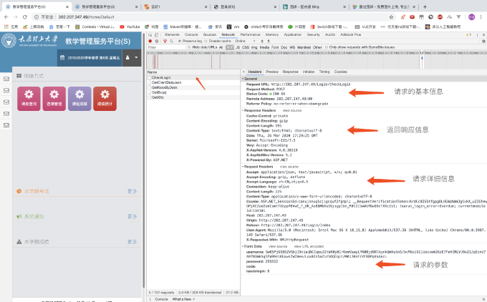Screen dimensions: 487x302
Task: Open a new browser tab
Action: (x=425, y=6)
